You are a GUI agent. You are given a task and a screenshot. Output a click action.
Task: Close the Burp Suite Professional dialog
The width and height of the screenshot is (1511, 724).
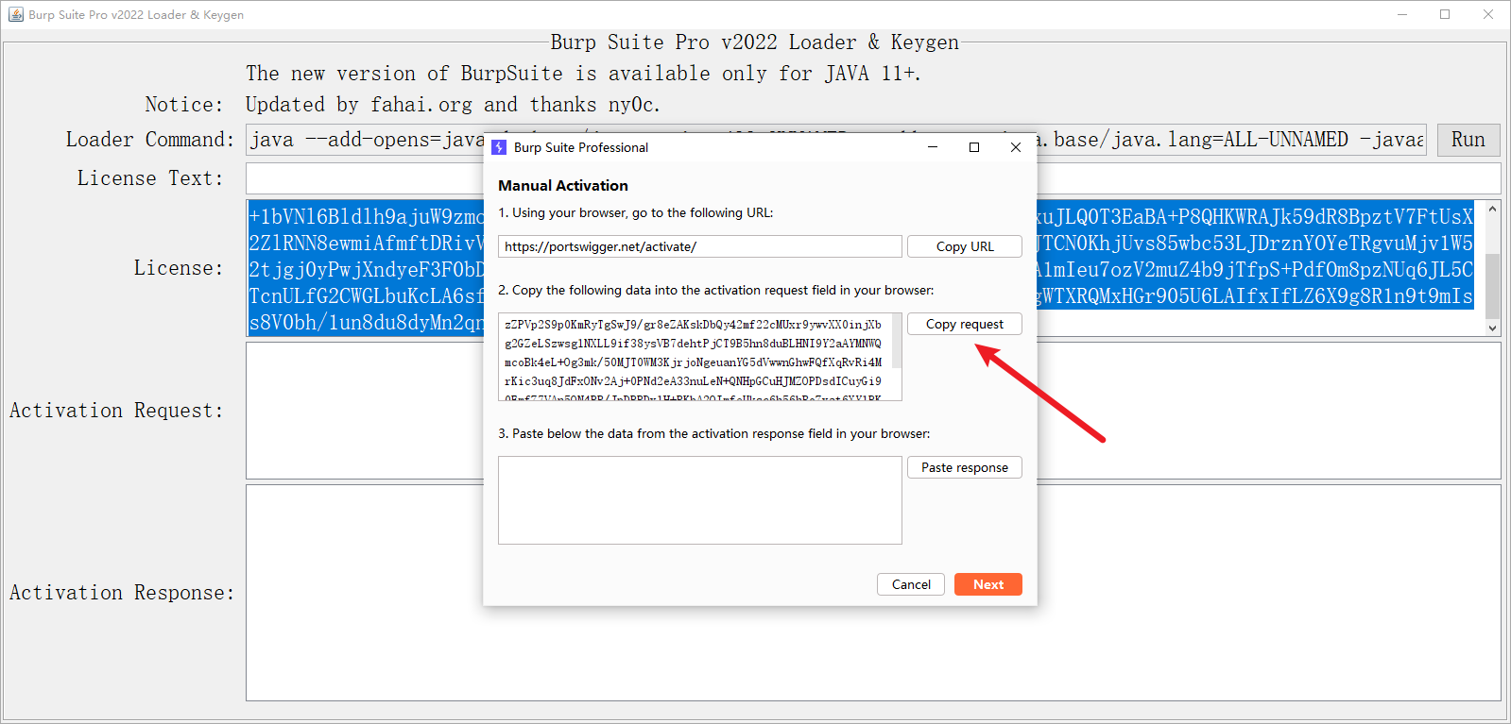[1016, 147]
